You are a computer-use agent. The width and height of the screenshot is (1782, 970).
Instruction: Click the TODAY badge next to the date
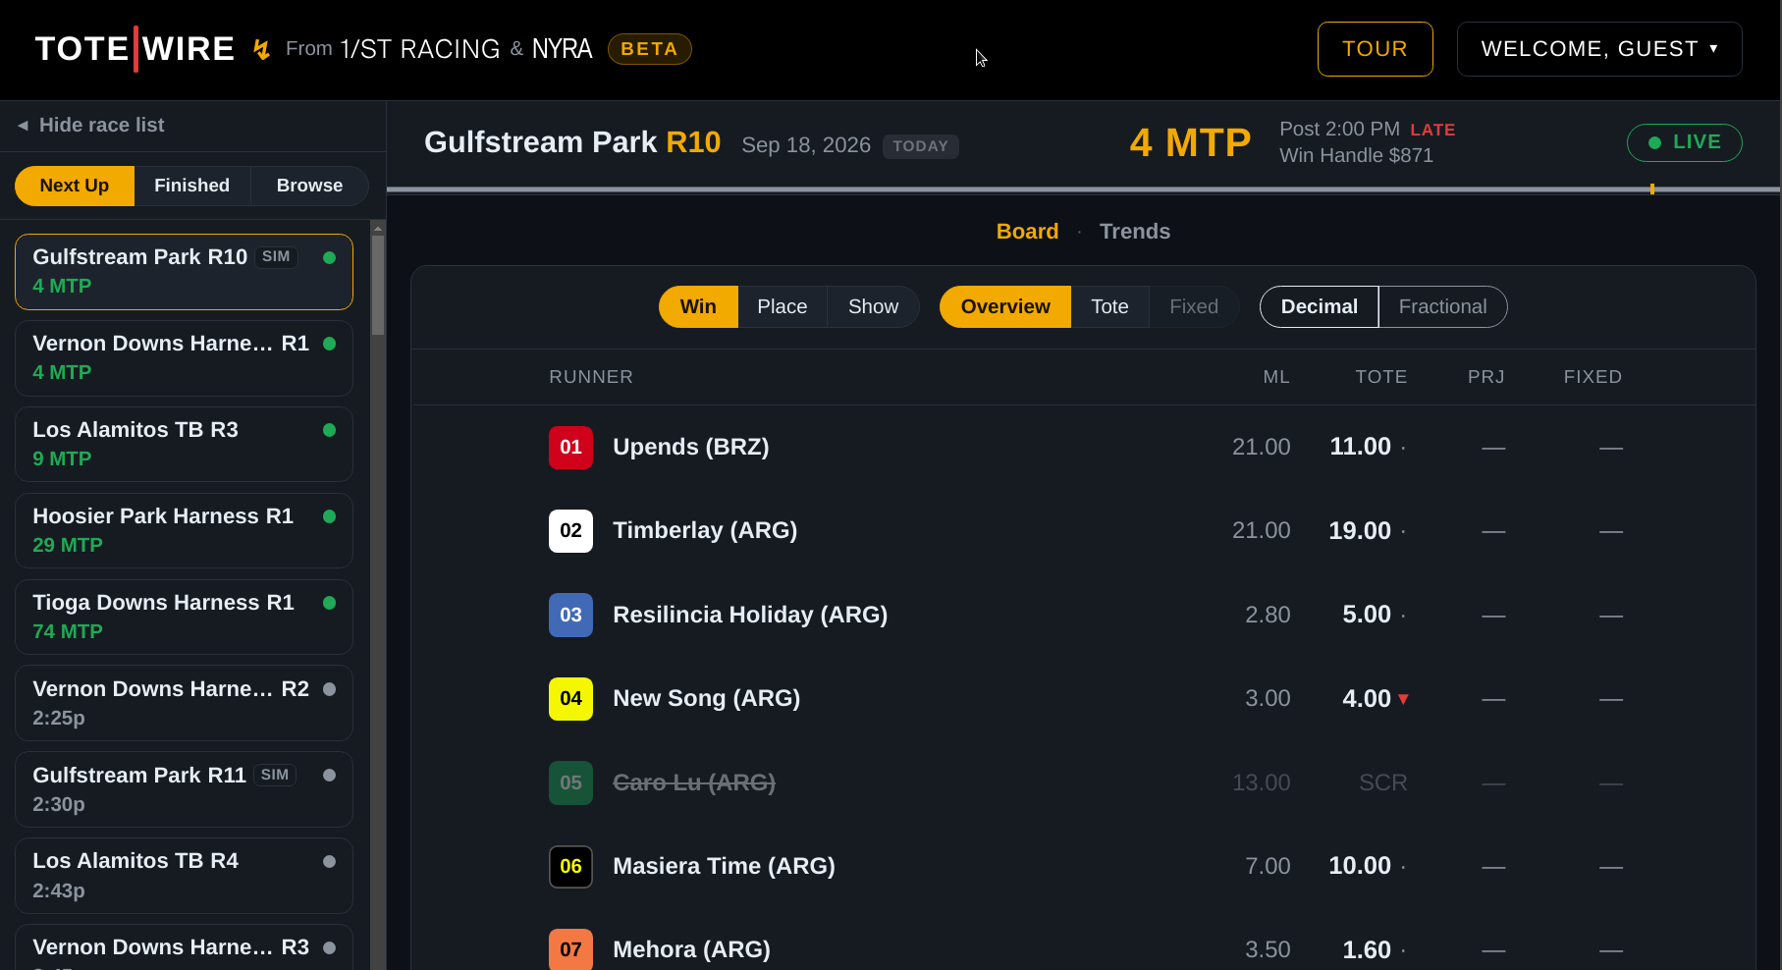click(920, 146)
